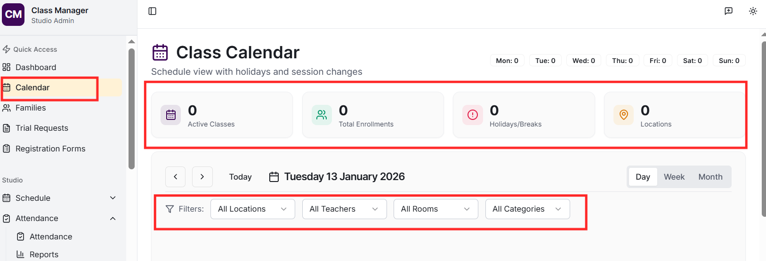The height and width of the screenshot is (261, 766).
Task: Click the Holidays/Breaks alert icon
Action: 473,115
